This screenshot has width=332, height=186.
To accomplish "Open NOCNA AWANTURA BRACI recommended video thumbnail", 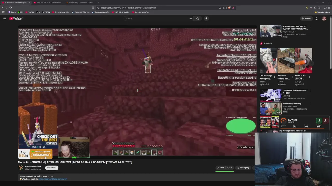I will 271,31.
